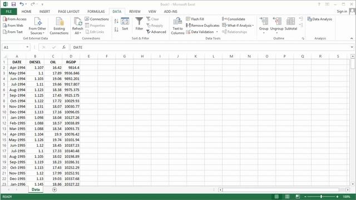Screen dimensions: 356x200
Task: Launch Text to Columns wizard
Action: pyautogui.click(x=177, y=26)
